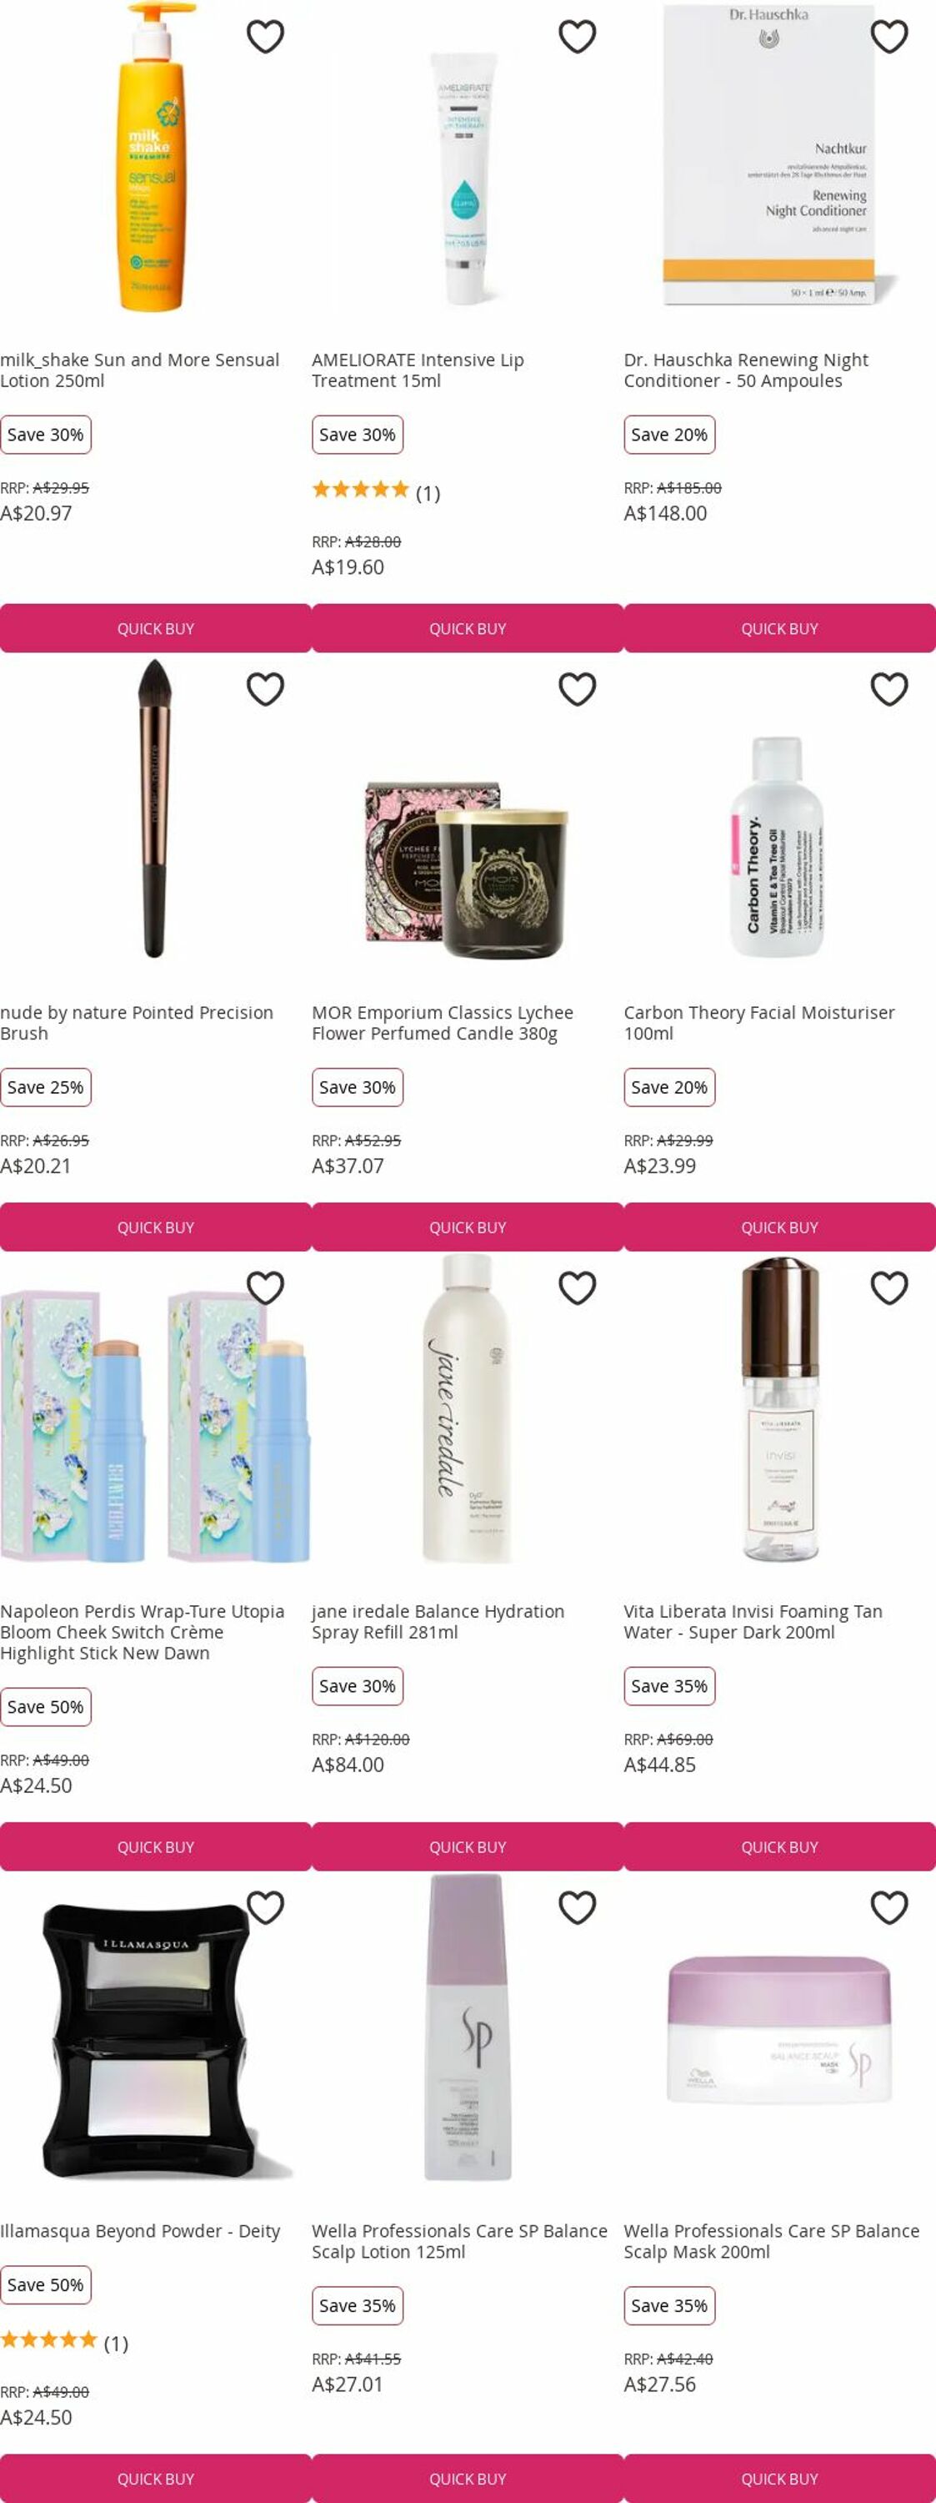Wishlist the Carbon Theory Facial Moisturiser heart
The width and height of the screenshot is (936, 2503).
[888, 689]
